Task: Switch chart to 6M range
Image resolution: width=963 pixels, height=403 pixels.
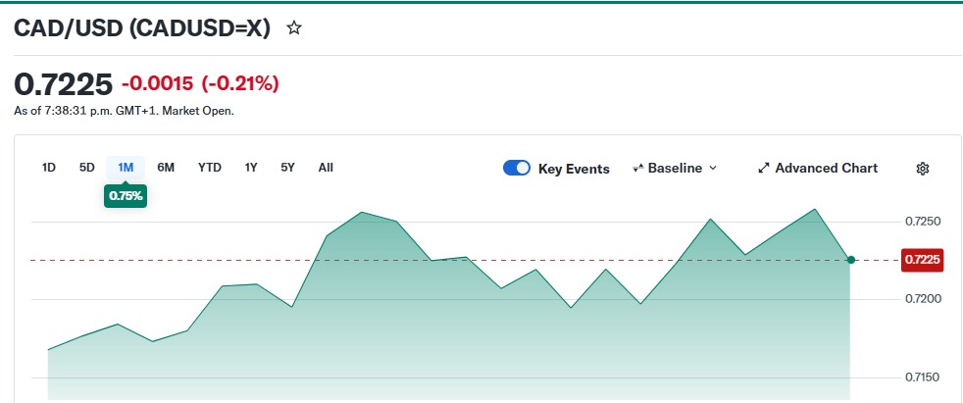Action: [x=166, y=167]
